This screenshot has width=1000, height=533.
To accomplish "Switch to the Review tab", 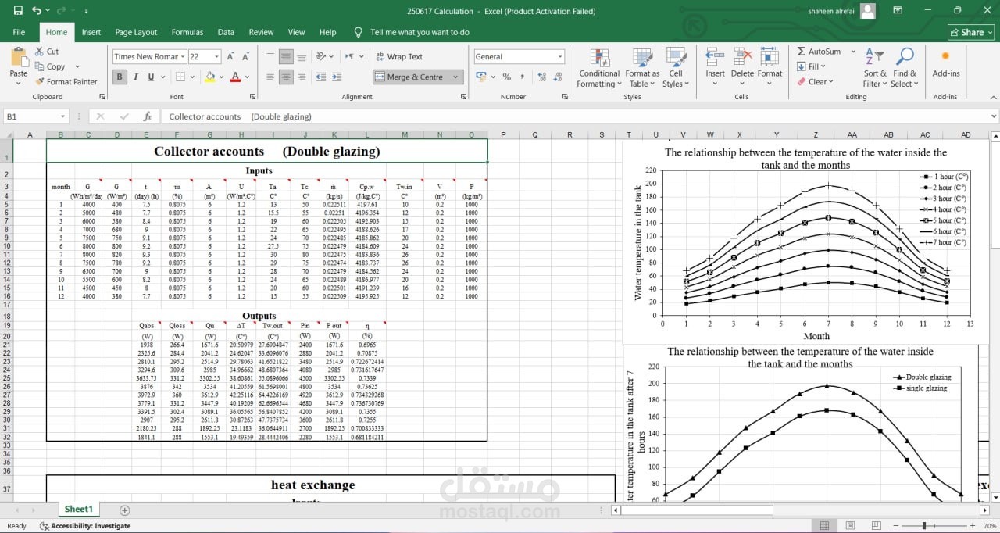I will point(261,32).
